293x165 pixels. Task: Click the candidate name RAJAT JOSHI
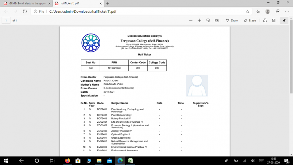coord(111,80)
